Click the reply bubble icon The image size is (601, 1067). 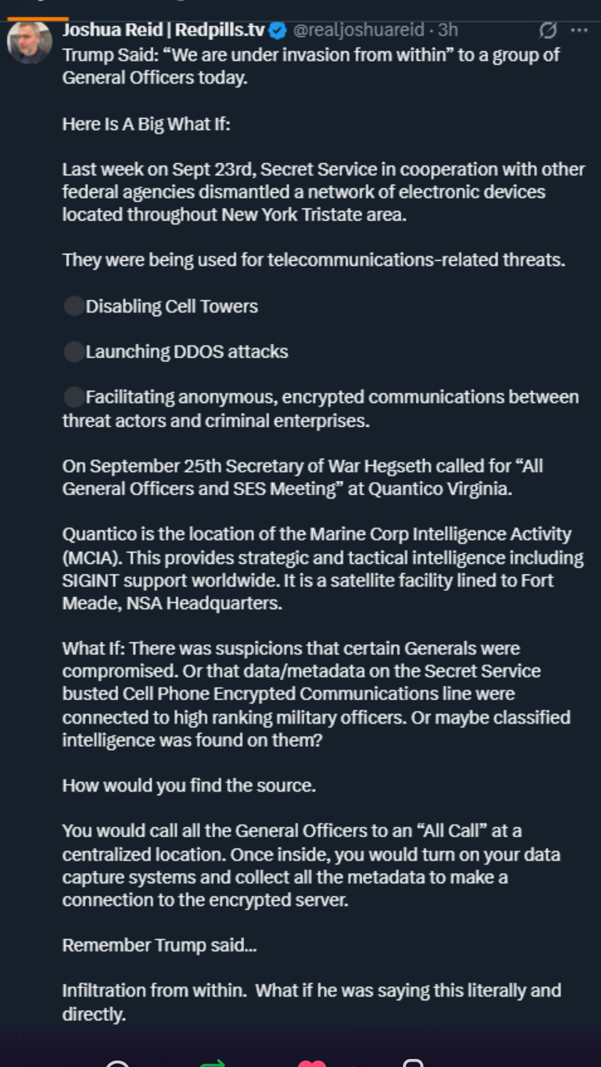click(x=117, y=1063)
